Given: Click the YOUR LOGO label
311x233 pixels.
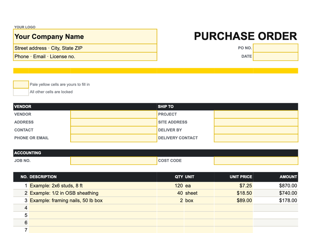Looking at the screenshot, I should point(25,27).
